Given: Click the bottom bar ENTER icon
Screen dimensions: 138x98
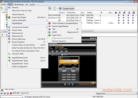Looking at the screenshot, I should click(x=8, y=93).
